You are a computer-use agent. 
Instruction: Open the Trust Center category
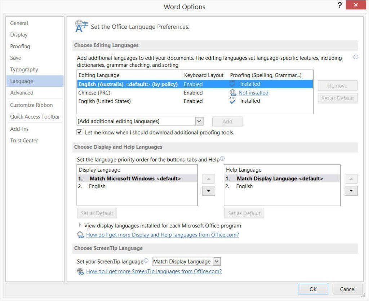24,141
